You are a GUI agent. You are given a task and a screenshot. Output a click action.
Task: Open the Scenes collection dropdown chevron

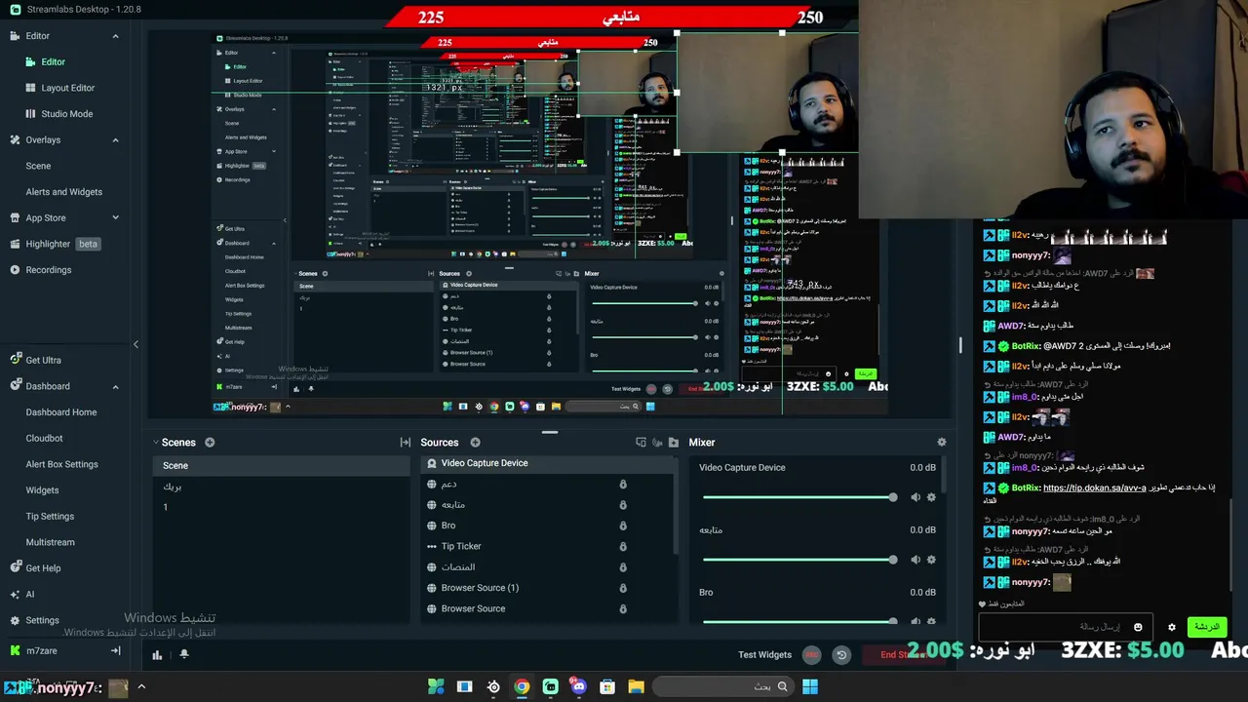156,443
